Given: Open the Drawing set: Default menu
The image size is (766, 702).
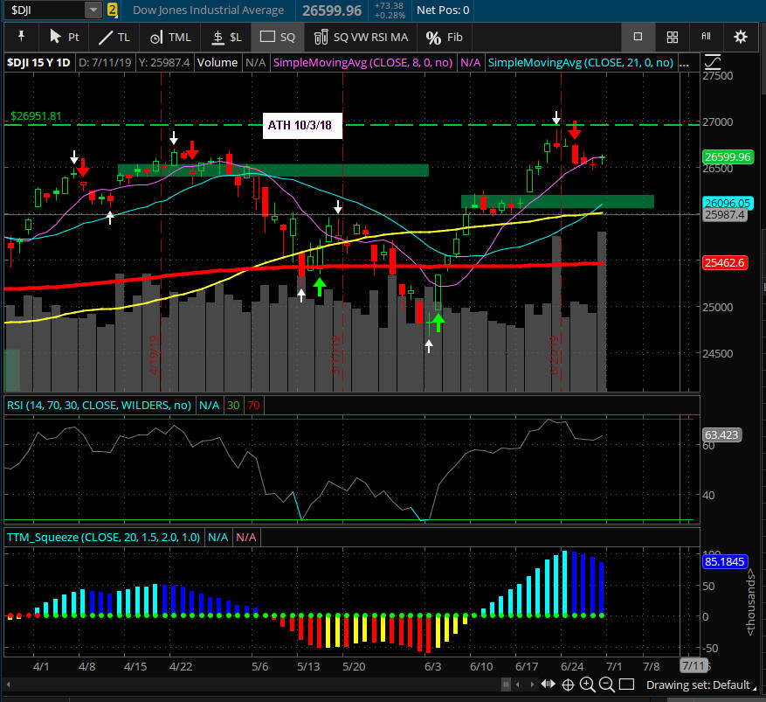Looking at the screenshot, I should (698, 685).
